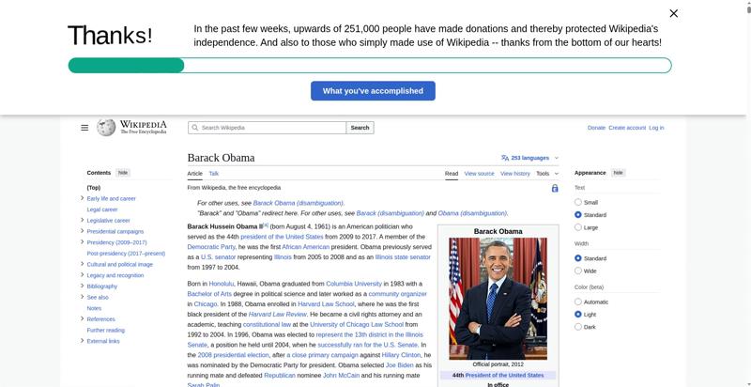Open the 253 languages dropdown

(530, 158)
